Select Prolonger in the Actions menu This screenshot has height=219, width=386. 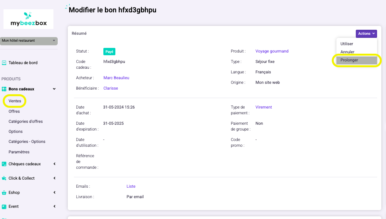click(x=357, y=60)
